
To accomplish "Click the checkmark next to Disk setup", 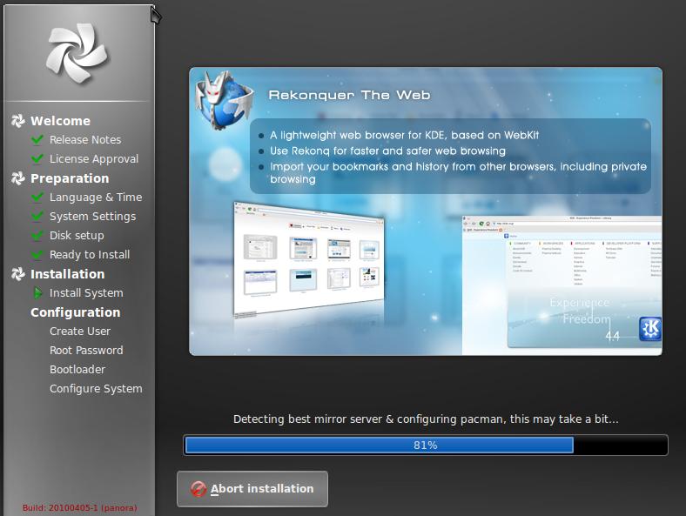I will [x=37, y=236].
